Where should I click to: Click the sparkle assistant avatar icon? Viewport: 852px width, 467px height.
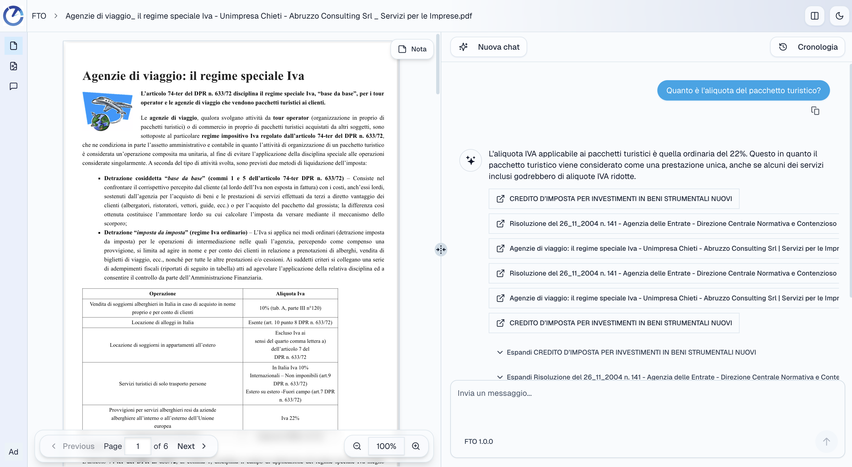(x=470, y=160)
